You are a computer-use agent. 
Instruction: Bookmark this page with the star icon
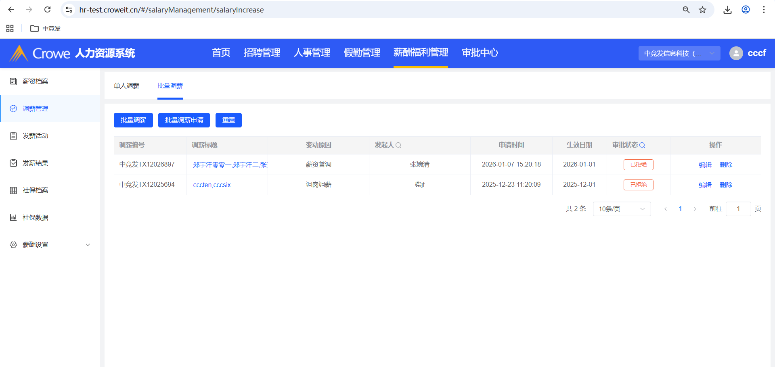coord(703,10)
